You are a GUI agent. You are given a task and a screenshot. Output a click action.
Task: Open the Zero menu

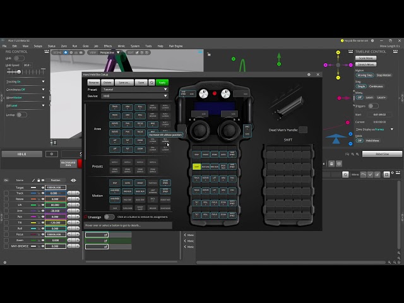[64, 46]
